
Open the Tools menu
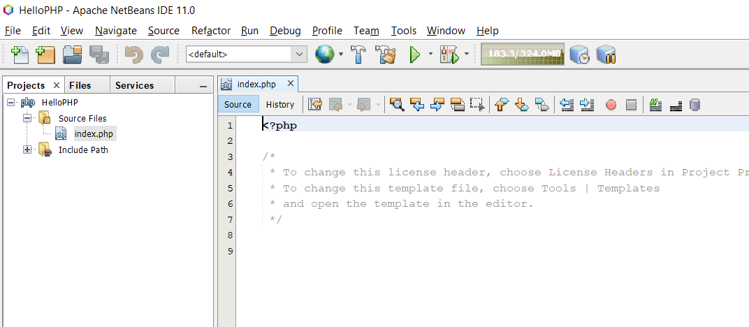404,31
